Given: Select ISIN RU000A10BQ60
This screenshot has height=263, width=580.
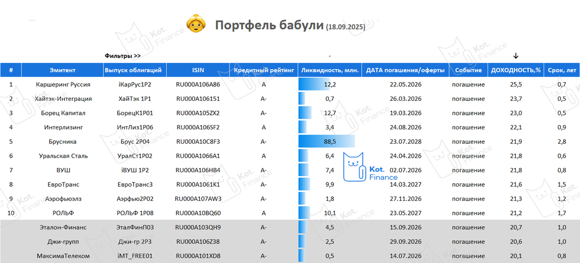Looking at the screenshot, I should 198,213.
